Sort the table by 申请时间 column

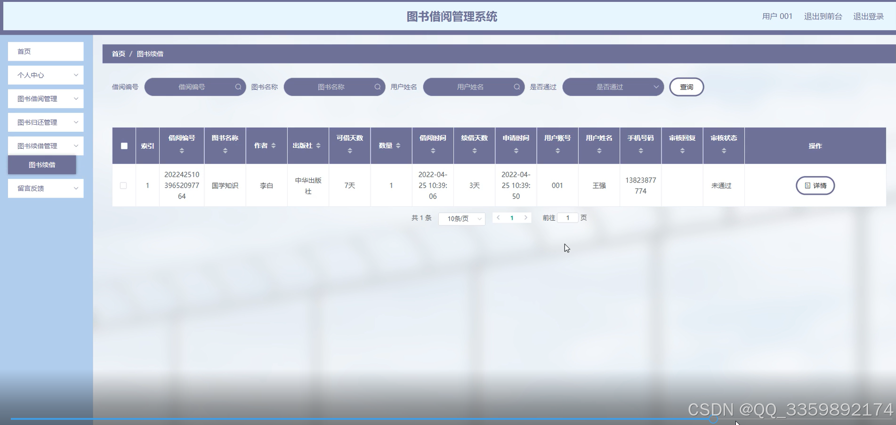pyautogui.click(x=516, y=151)
